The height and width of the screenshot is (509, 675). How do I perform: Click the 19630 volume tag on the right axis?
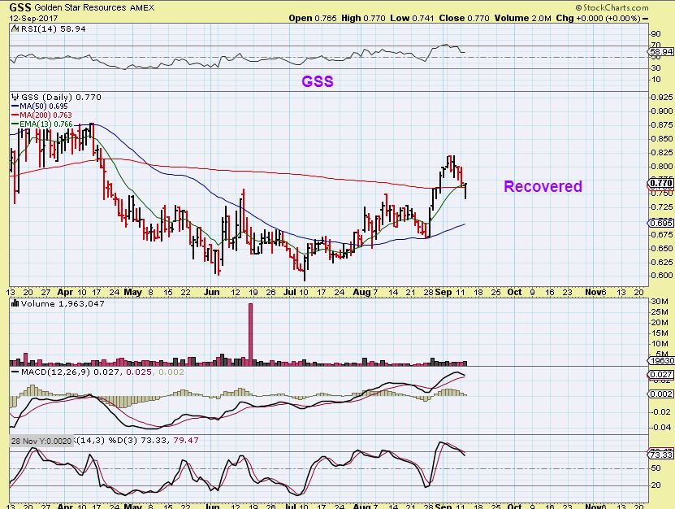pos(661,361)
